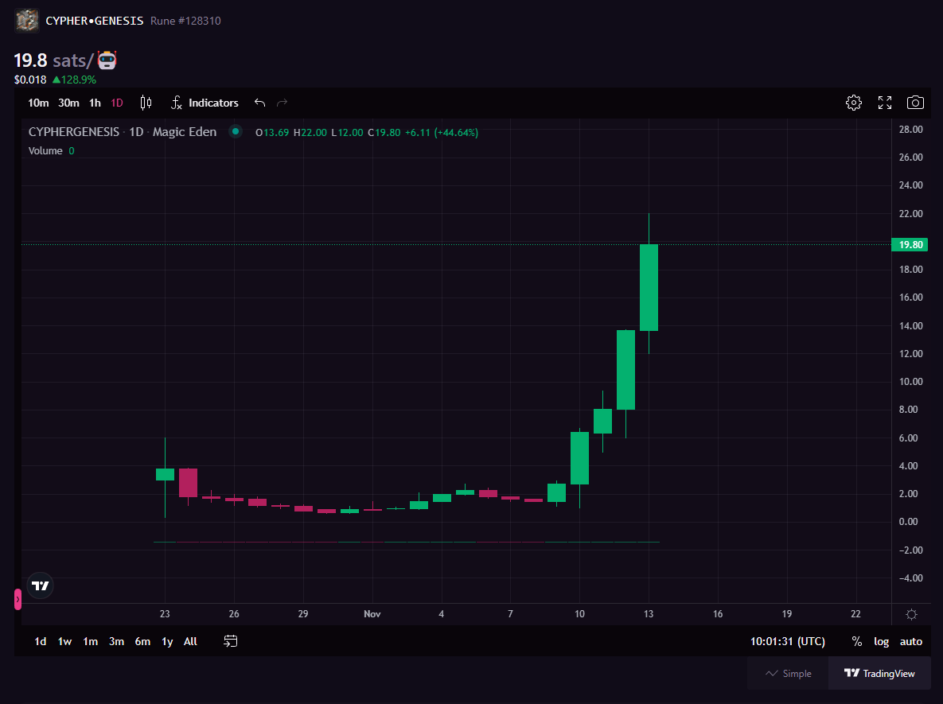Click the +6.11 (+44.64%) change value
The height and width of the screenshot is (704, 943).
(442, 132)
